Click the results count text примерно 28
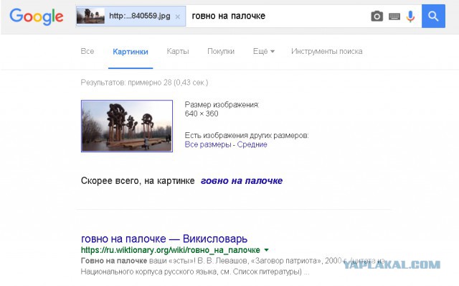Viewport: 459px width, 286px height. pos(144,83)
